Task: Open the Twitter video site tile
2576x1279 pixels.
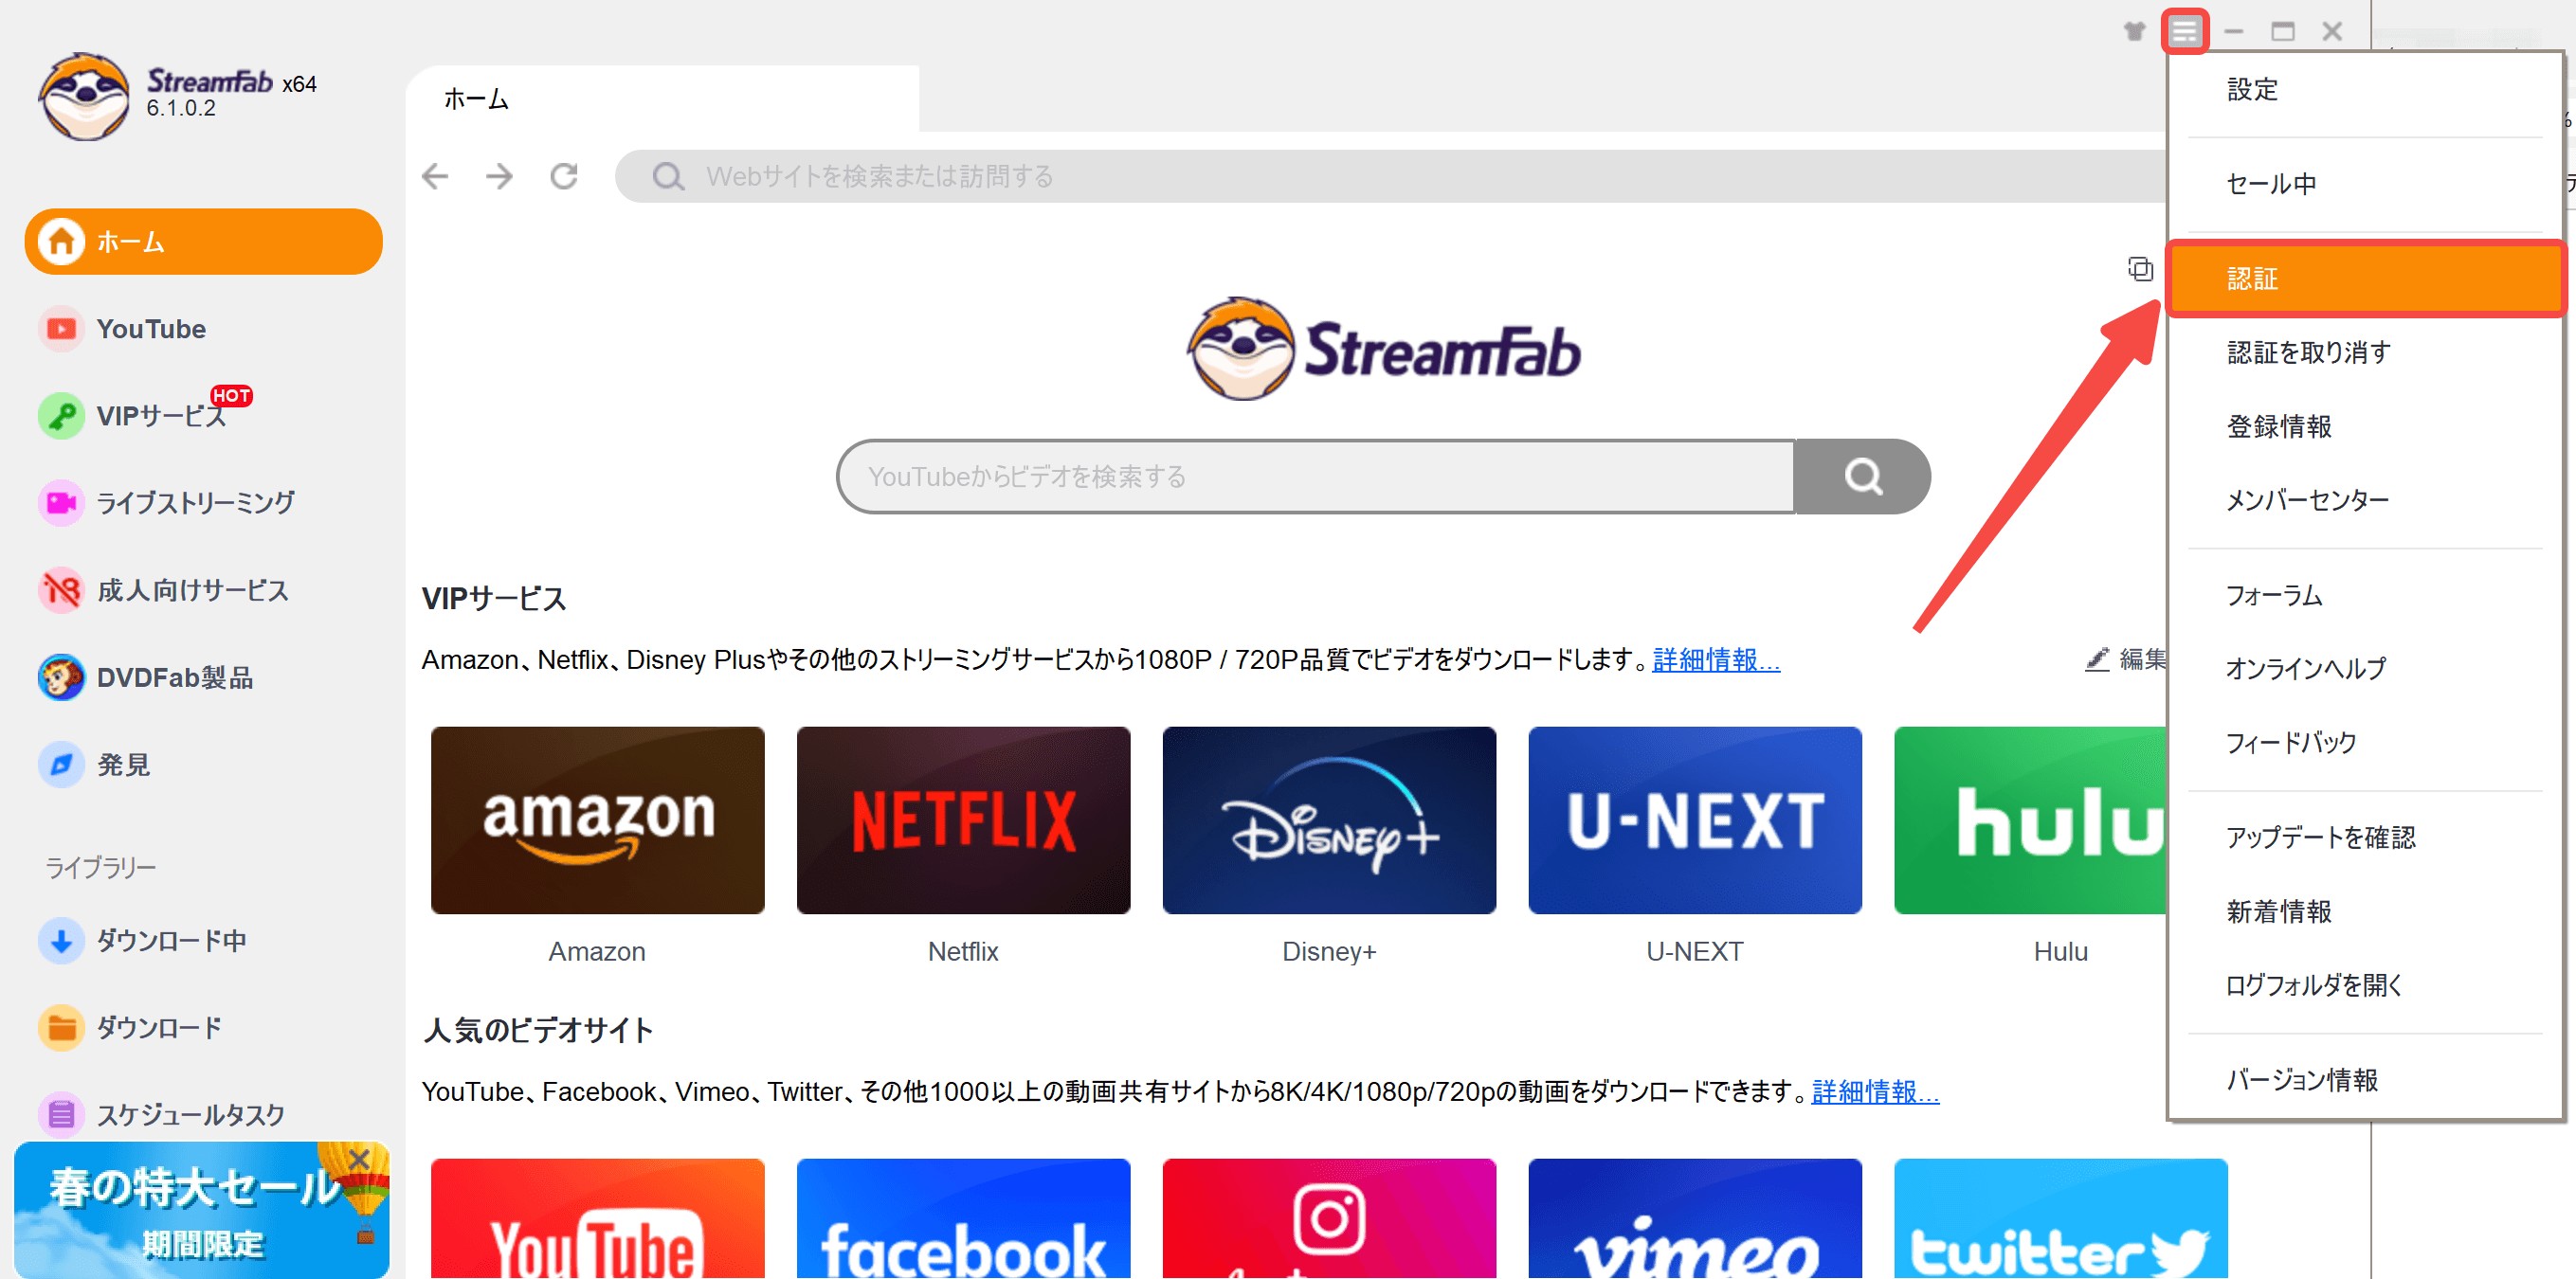Action: click(2061, 1219)
